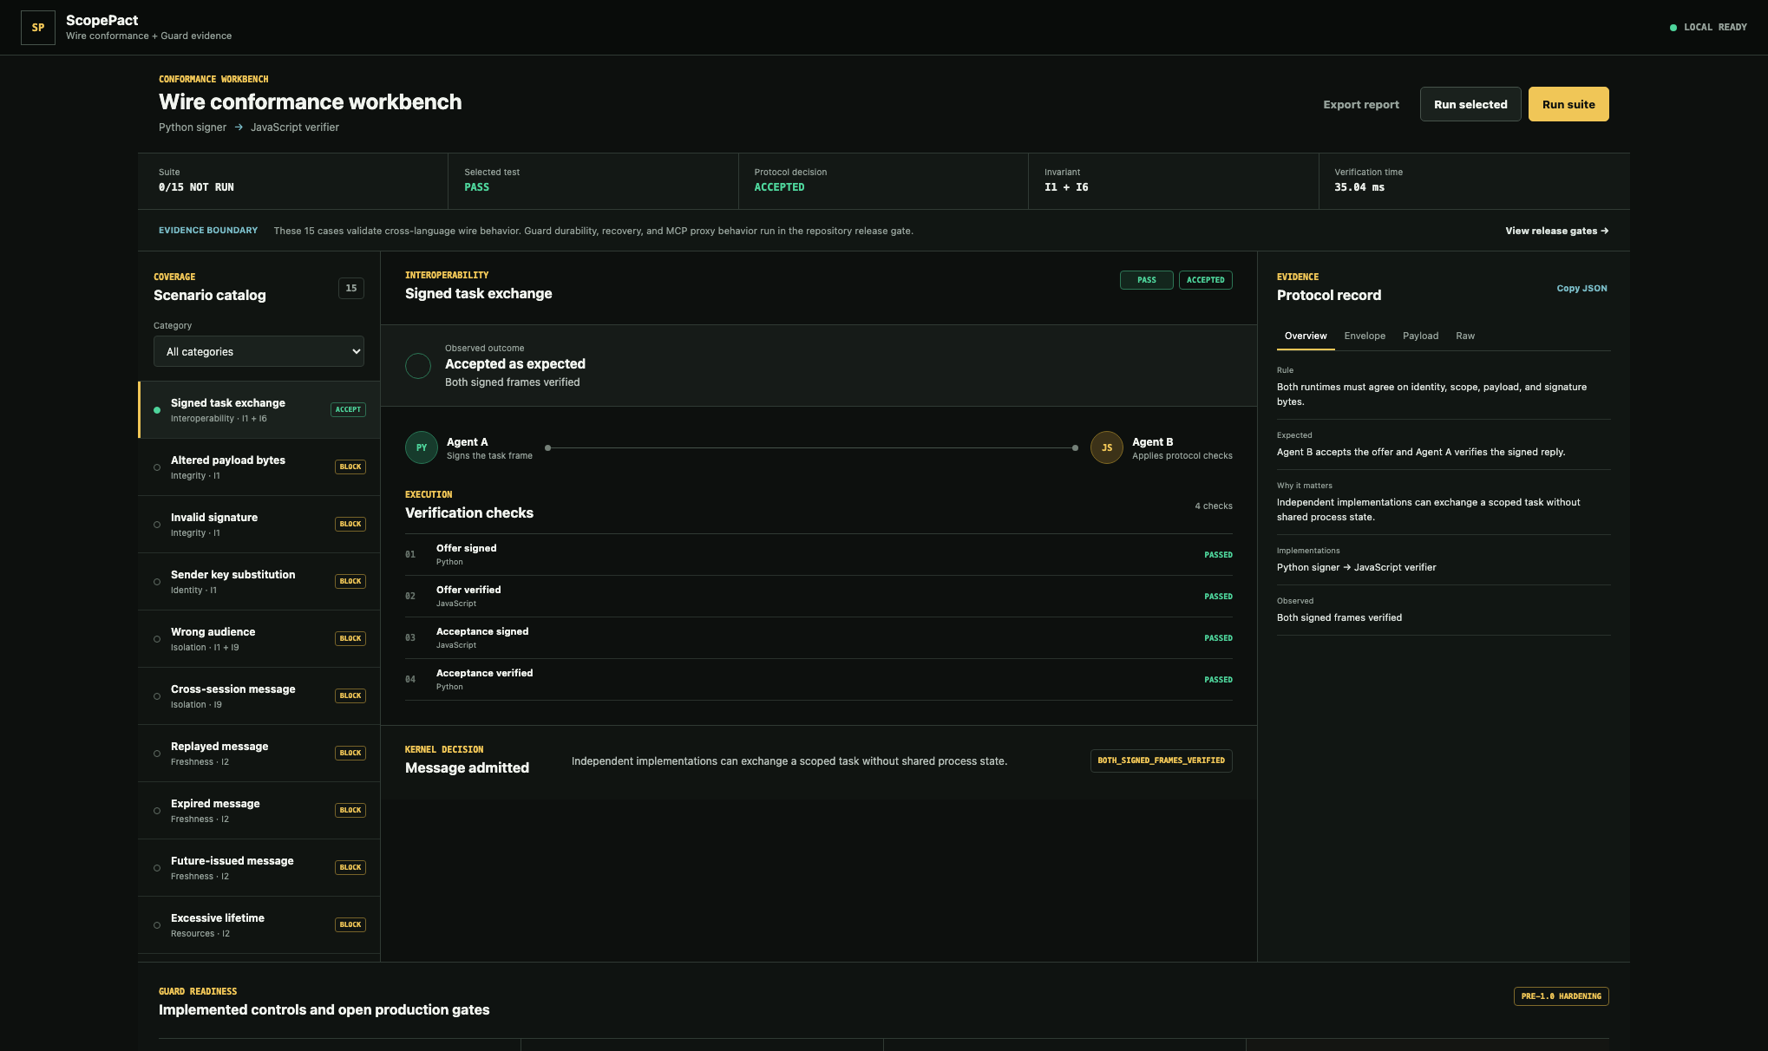This screenshot has height=1051, width=1768.
Task: Click the green LOCAL READY status dot
Action: point(1673,28)
